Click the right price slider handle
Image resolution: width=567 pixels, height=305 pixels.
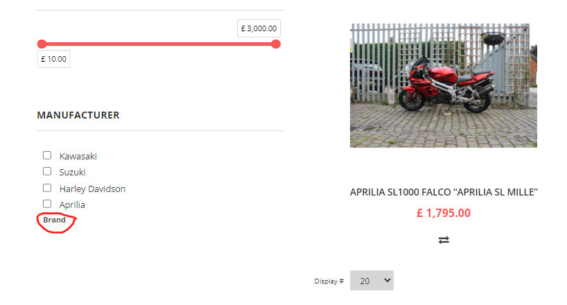276,44
